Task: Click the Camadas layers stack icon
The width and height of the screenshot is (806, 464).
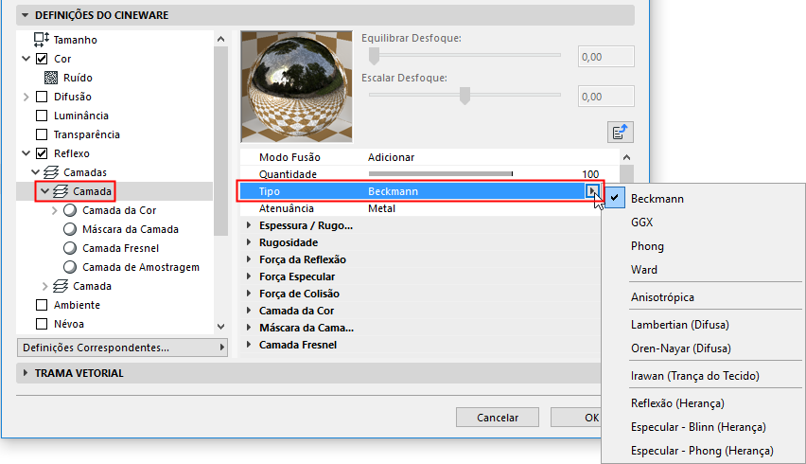Action: coord(51,172)
